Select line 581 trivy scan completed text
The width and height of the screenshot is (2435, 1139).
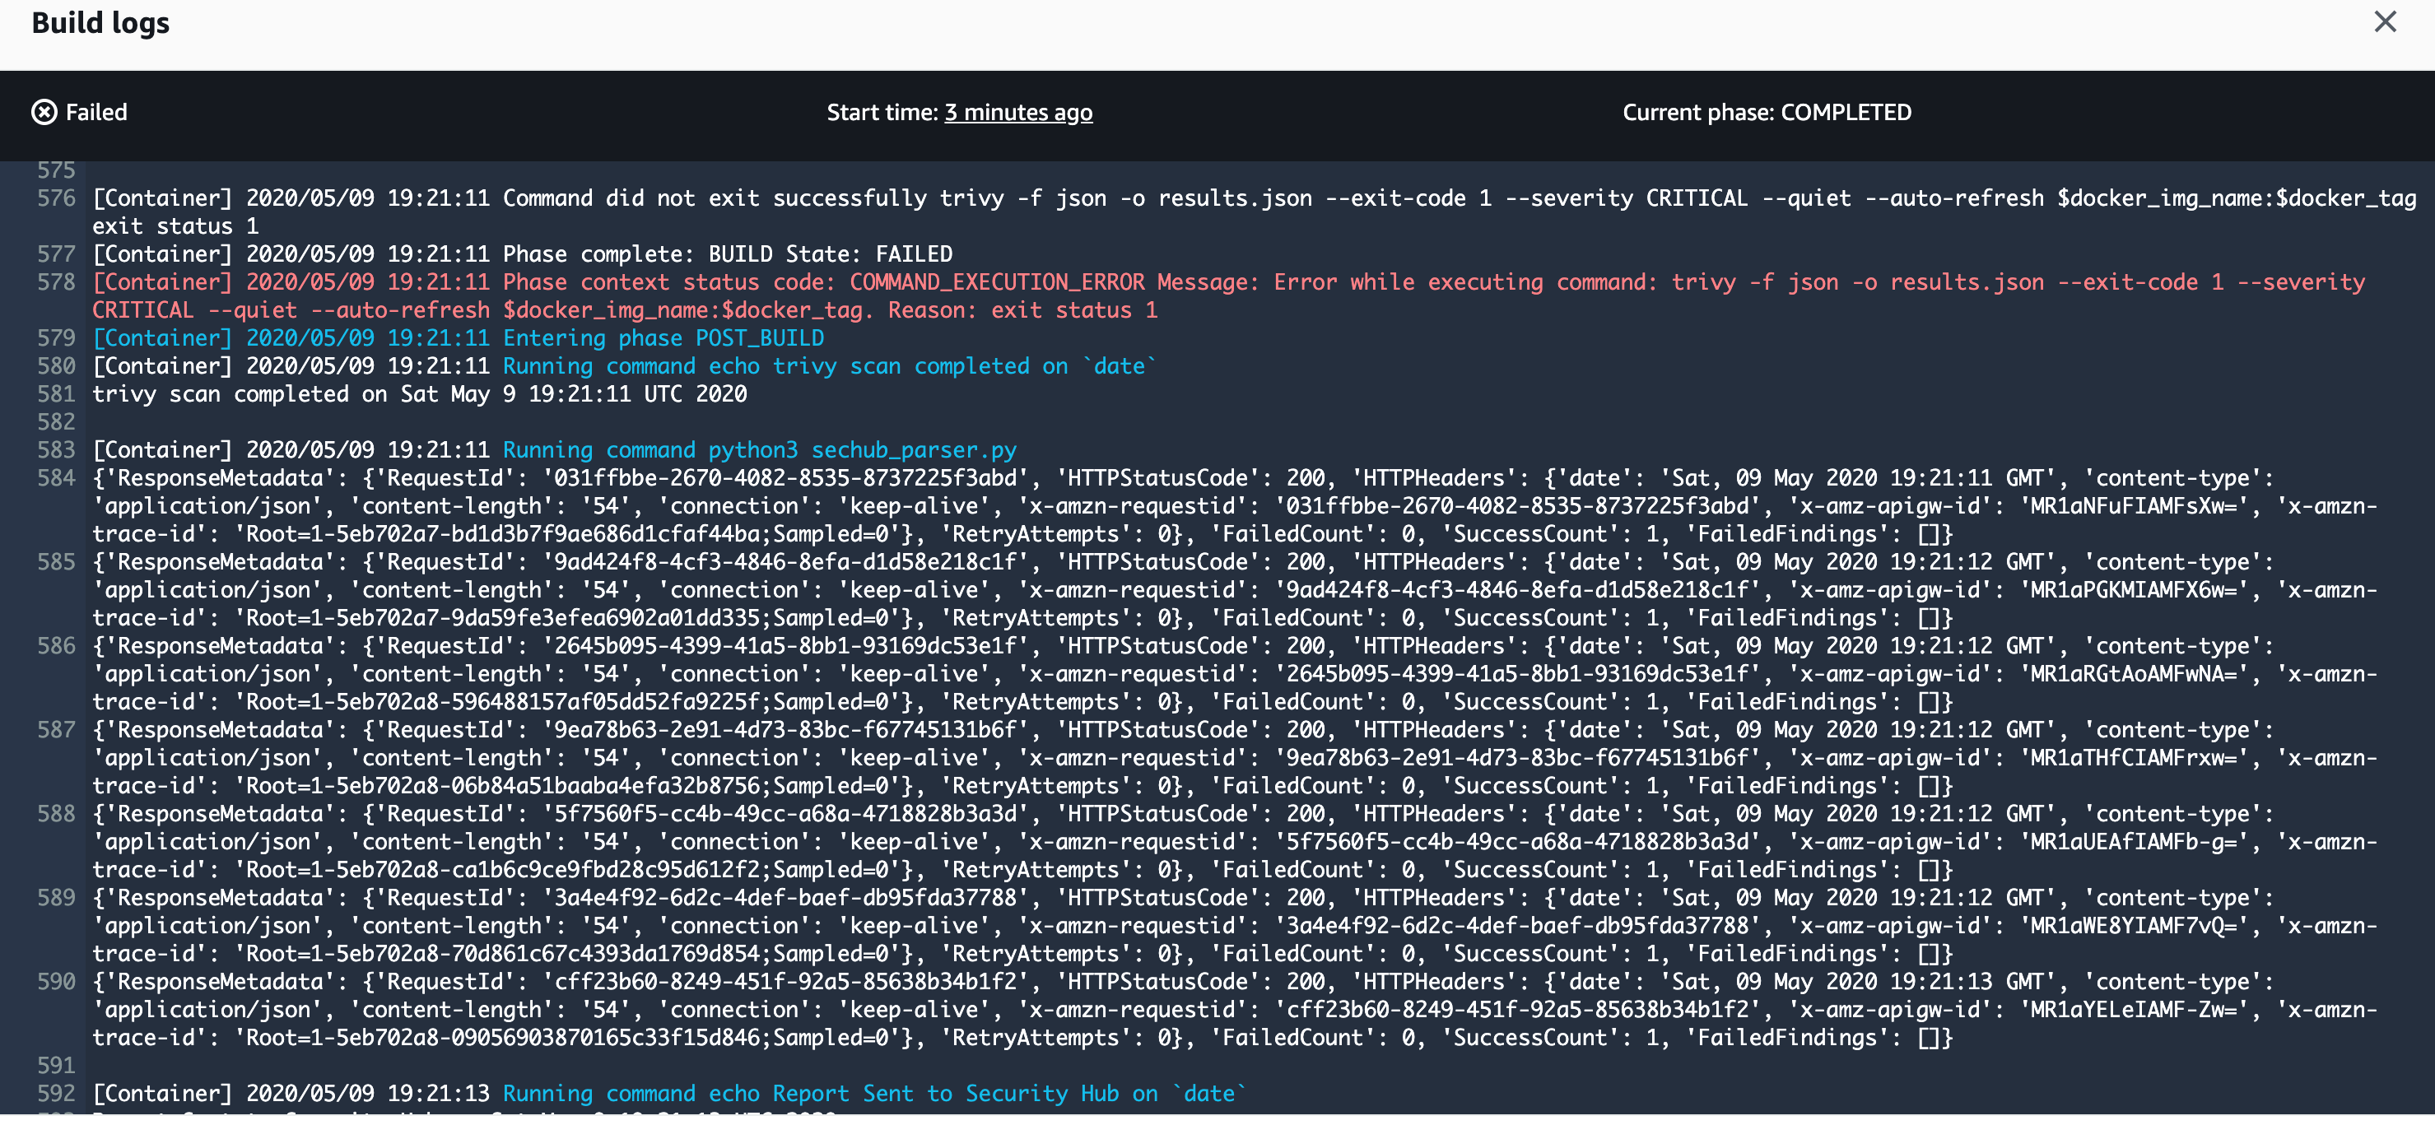(x=416, y=394)
